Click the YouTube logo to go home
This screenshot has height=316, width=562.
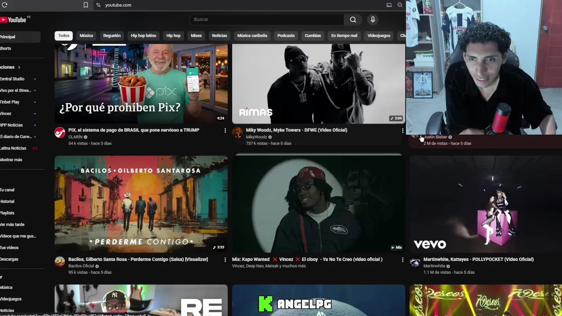pyautogui.click(x=13, y=20)
